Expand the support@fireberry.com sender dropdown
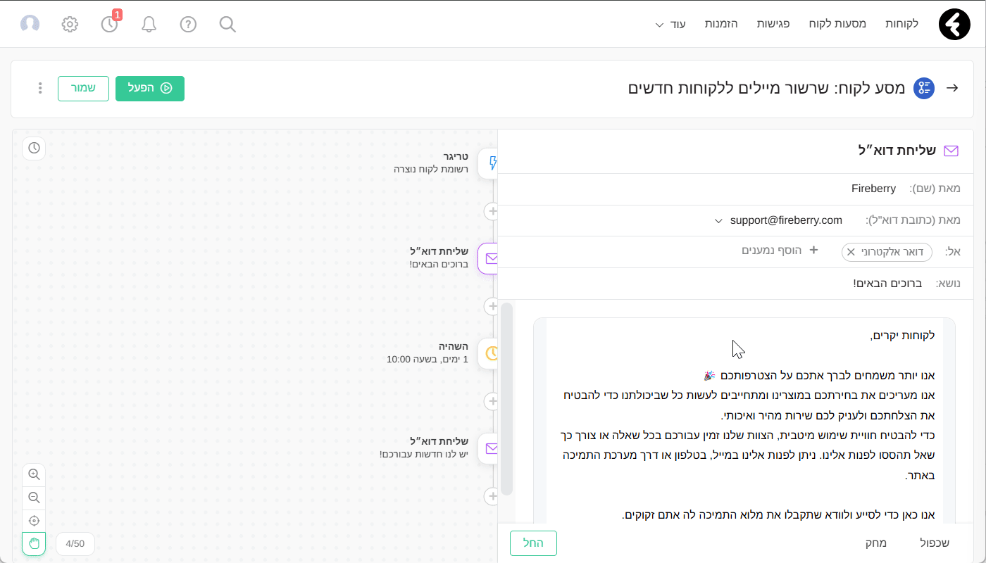 (718, 221)
